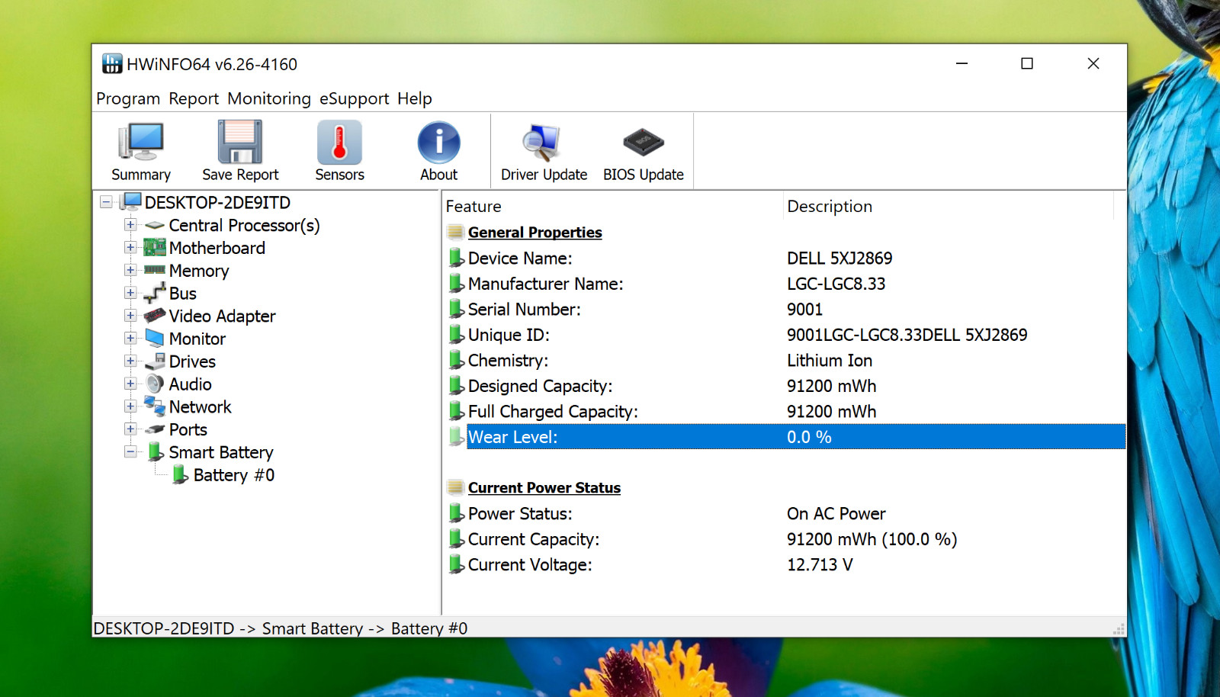Select the Battery #0 tree icon
This screenshot has width=1220, height=697.
coord(180,474)
